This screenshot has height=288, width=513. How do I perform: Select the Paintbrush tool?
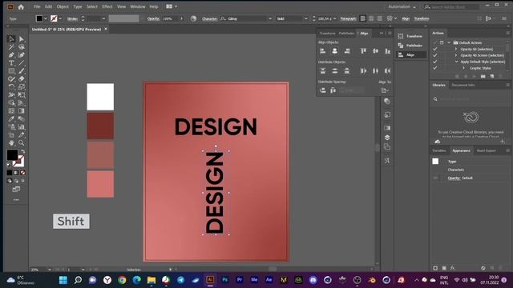pyautogui.click(x=22, y=71)
